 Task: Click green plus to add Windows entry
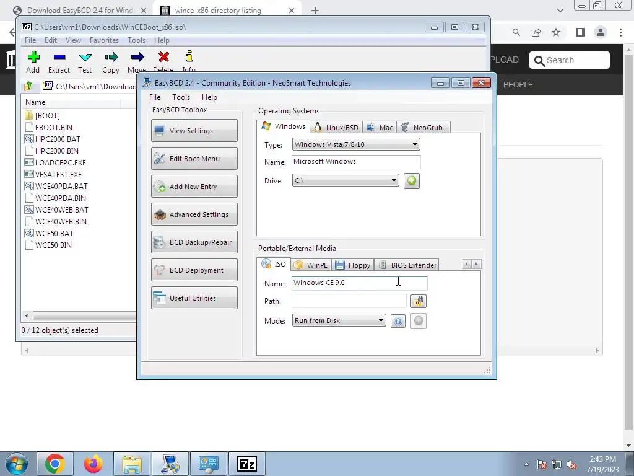(412, 180)
